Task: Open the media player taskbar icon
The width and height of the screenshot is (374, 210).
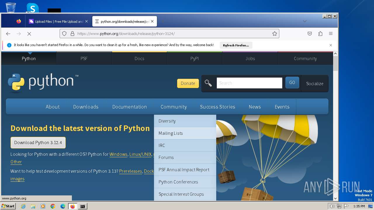Action: (x=43, y=206)
